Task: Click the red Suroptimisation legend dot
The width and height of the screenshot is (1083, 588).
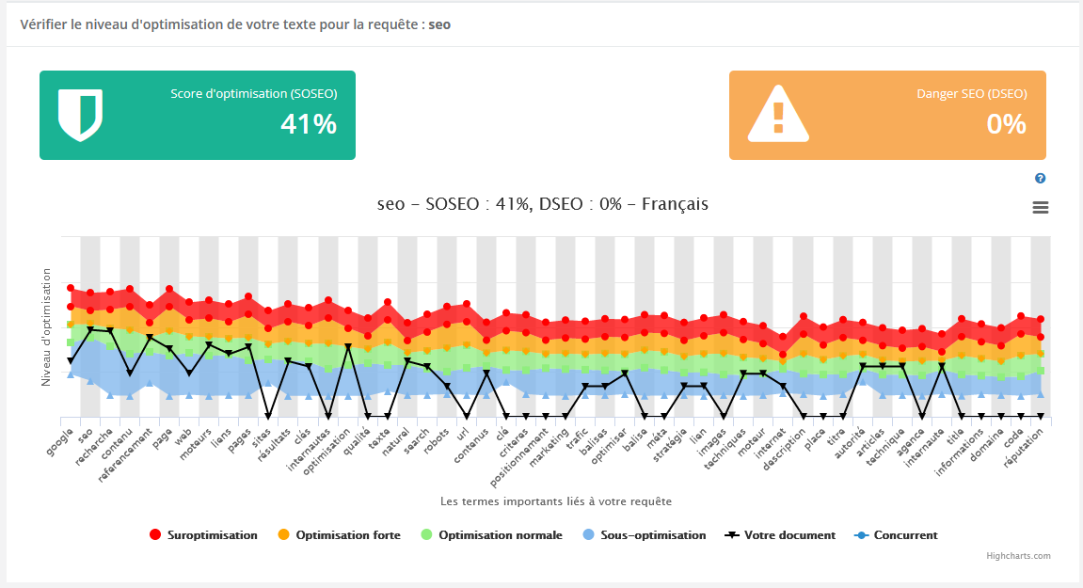Action: point(155,535)
